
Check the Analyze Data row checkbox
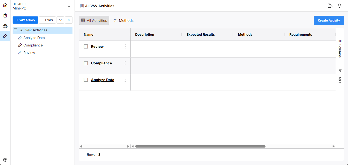[86, 80]
